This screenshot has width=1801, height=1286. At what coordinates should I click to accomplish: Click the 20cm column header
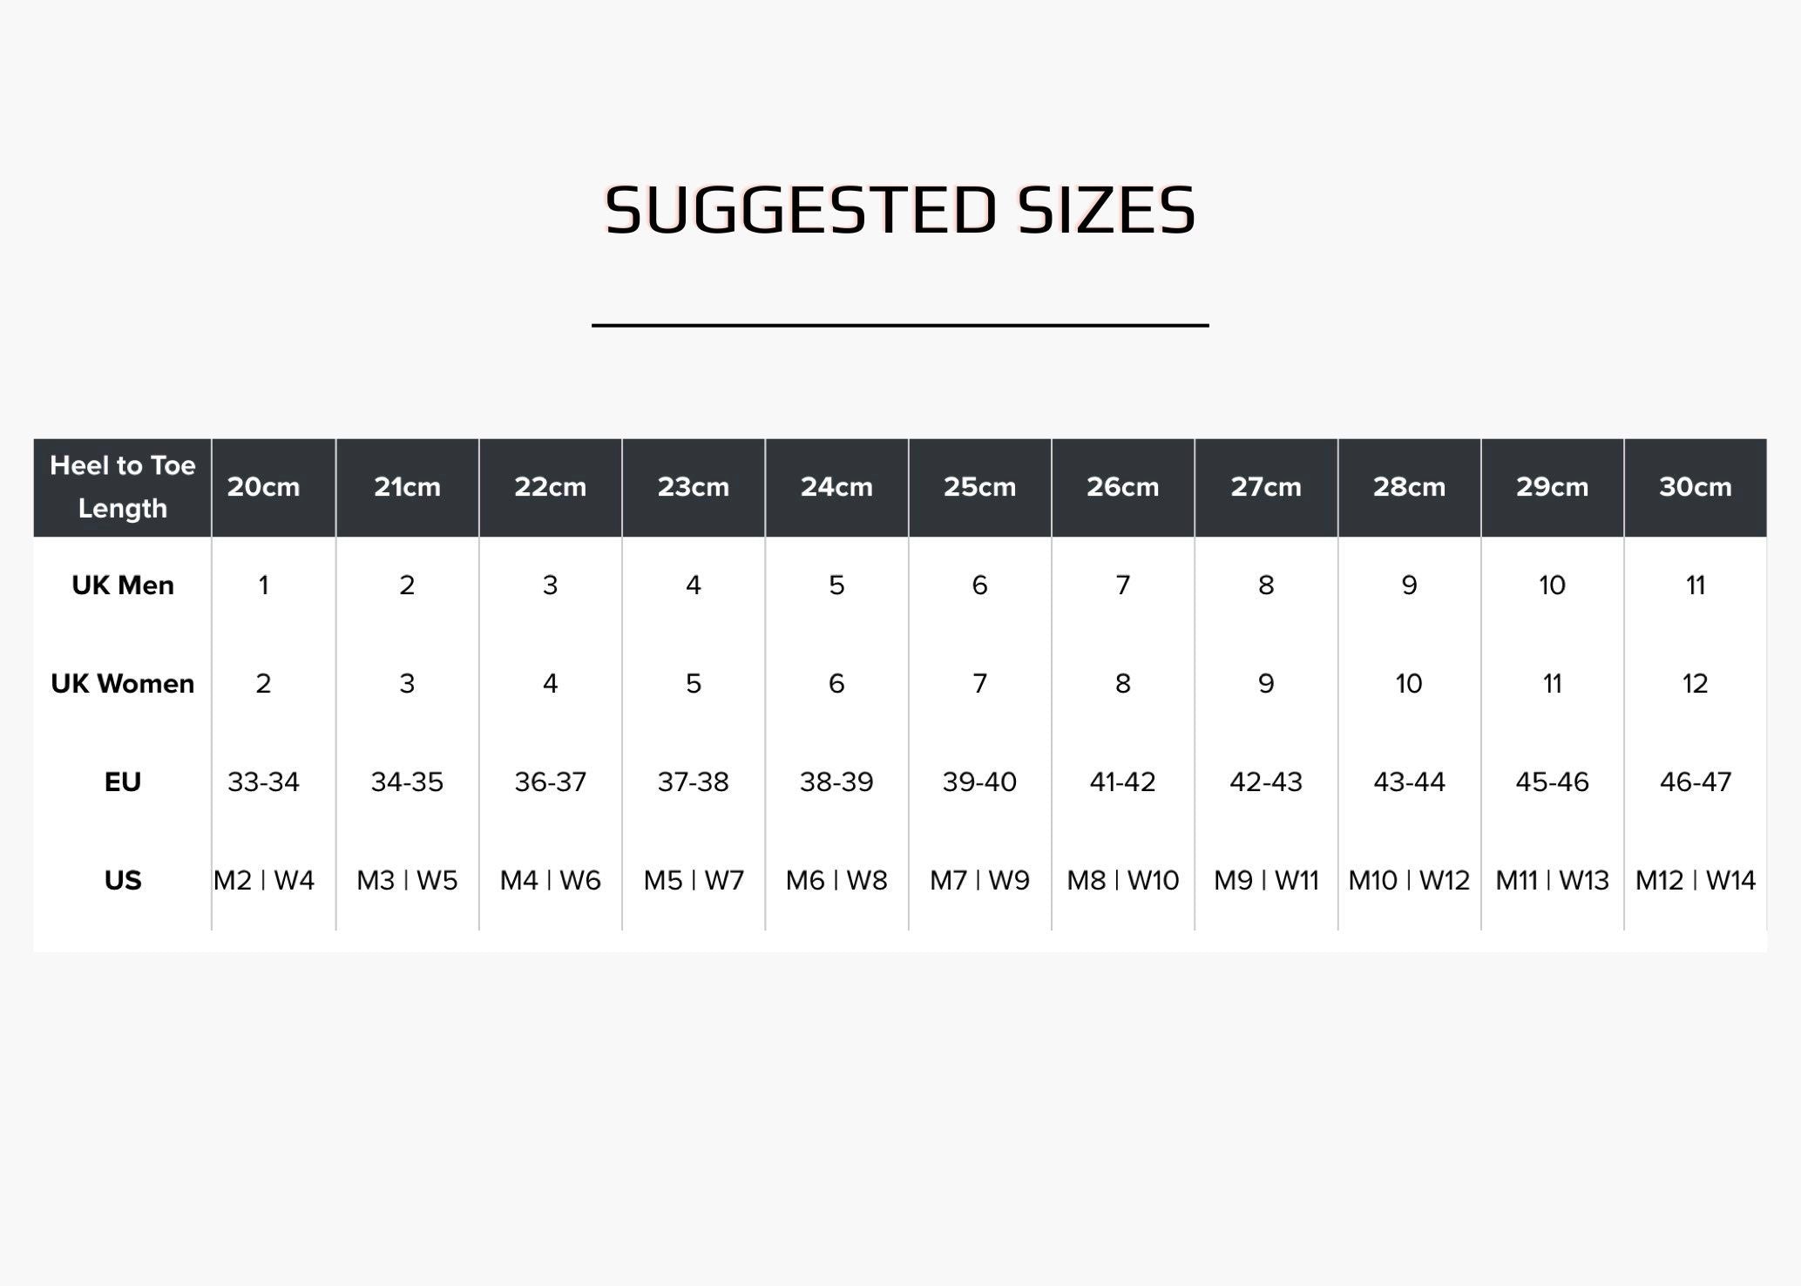click(x=263, y=487)
